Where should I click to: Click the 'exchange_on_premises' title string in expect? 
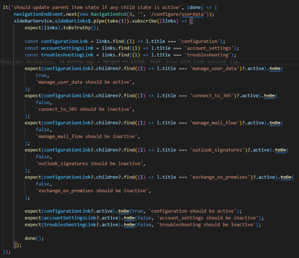click(220, 177)
